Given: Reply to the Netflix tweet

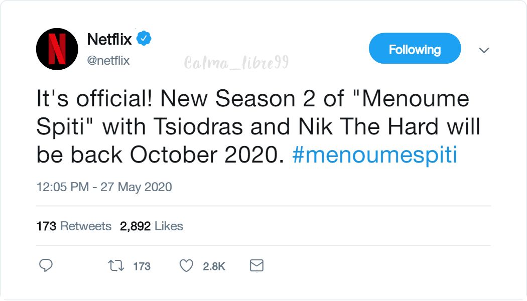Looking at the screenshot, I should pos(46,265).
